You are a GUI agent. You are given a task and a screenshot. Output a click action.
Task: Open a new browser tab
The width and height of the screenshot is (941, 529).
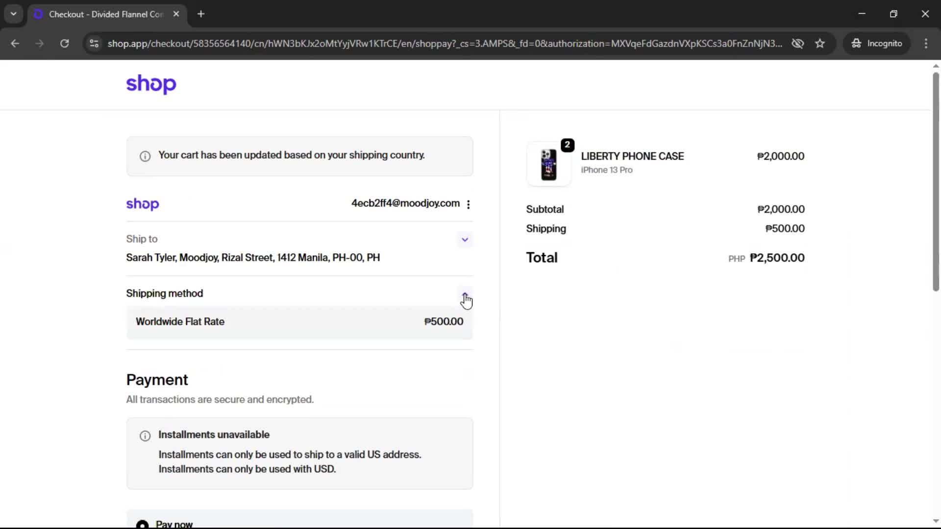pyautogui.click(x=201, y=14)
